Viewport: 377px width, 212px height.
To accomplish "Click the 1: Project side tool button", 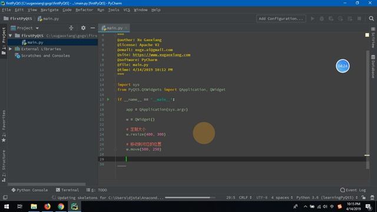I will 4,41.
